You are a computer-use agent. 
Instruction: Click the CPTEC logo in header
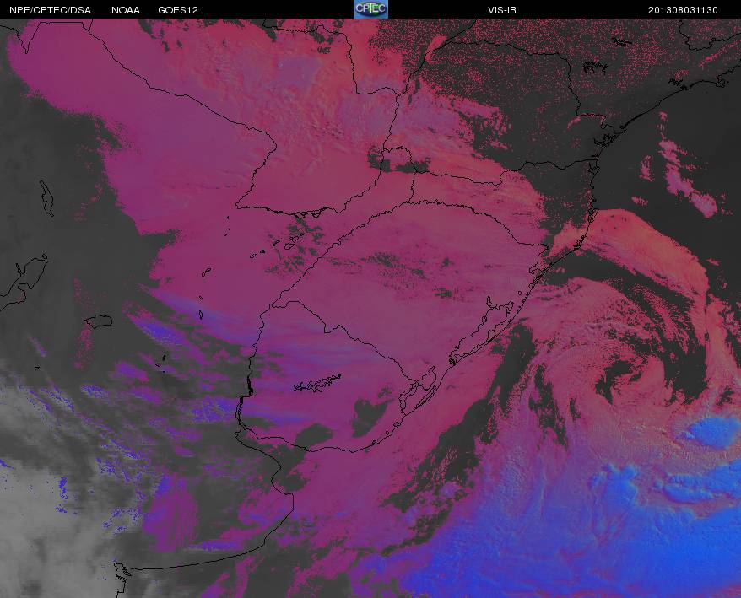pyautogui.click(x=371, y=9)
